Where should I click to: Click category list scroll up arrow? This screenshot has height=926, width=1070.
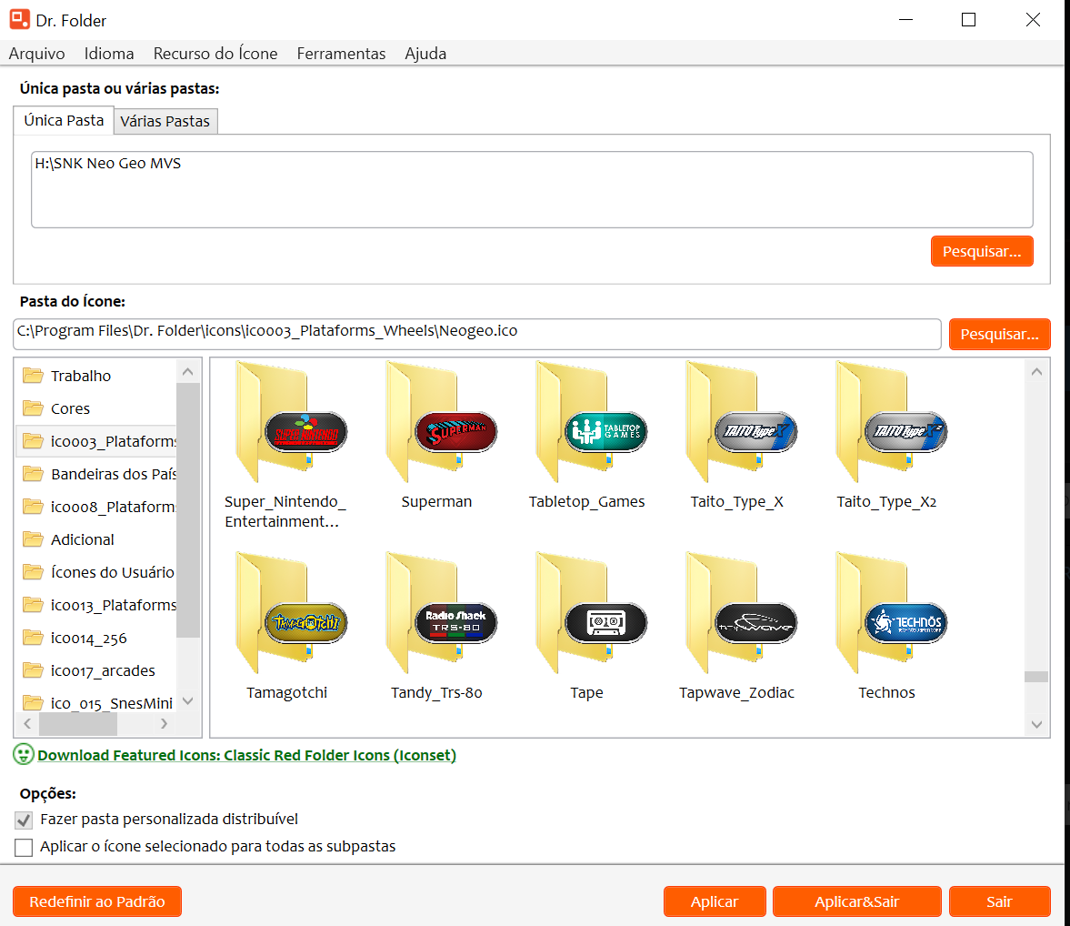[x=188, y=371]
